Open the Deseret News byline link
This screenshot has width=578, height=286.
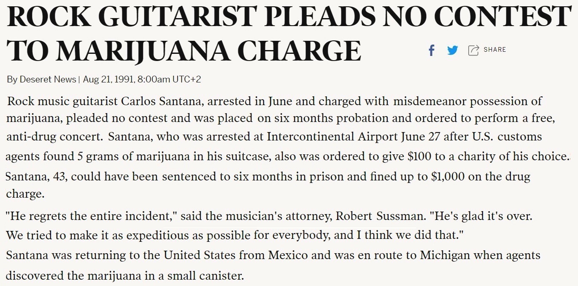[48, 79]
